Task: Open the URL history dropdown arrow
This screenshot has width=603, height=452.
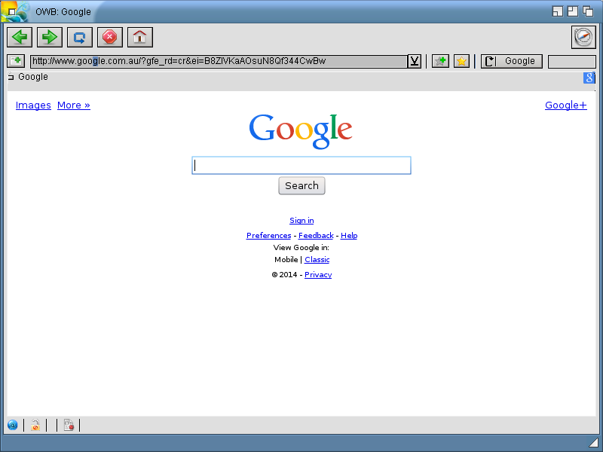Action: tap(414, 61)
